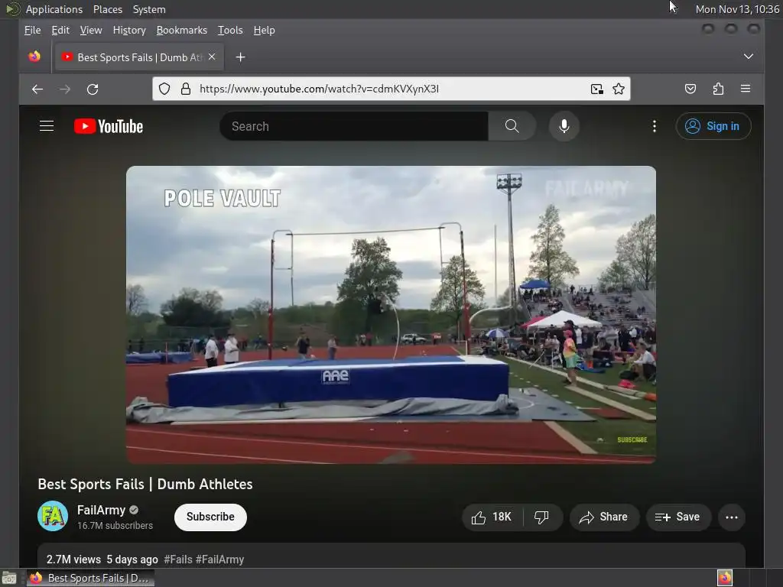The width and height of the screenshot is (783, 587).
Task: Click the Sign in button
Action: click(713, 126)
